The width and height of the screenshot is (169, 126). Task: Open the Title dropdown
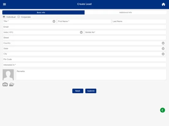[x=29, y=21]
